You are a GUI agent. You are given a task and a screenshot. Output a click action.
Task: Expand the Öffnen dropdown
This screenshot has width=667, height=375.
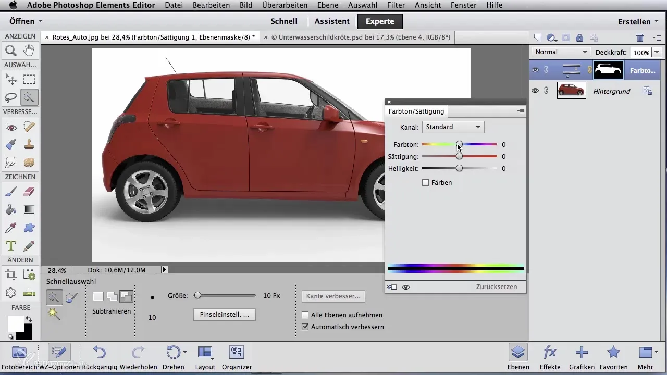click(x=26, y=21)
